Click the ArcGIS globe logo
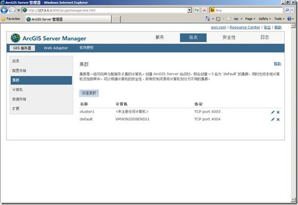 [x=15, y=38]
